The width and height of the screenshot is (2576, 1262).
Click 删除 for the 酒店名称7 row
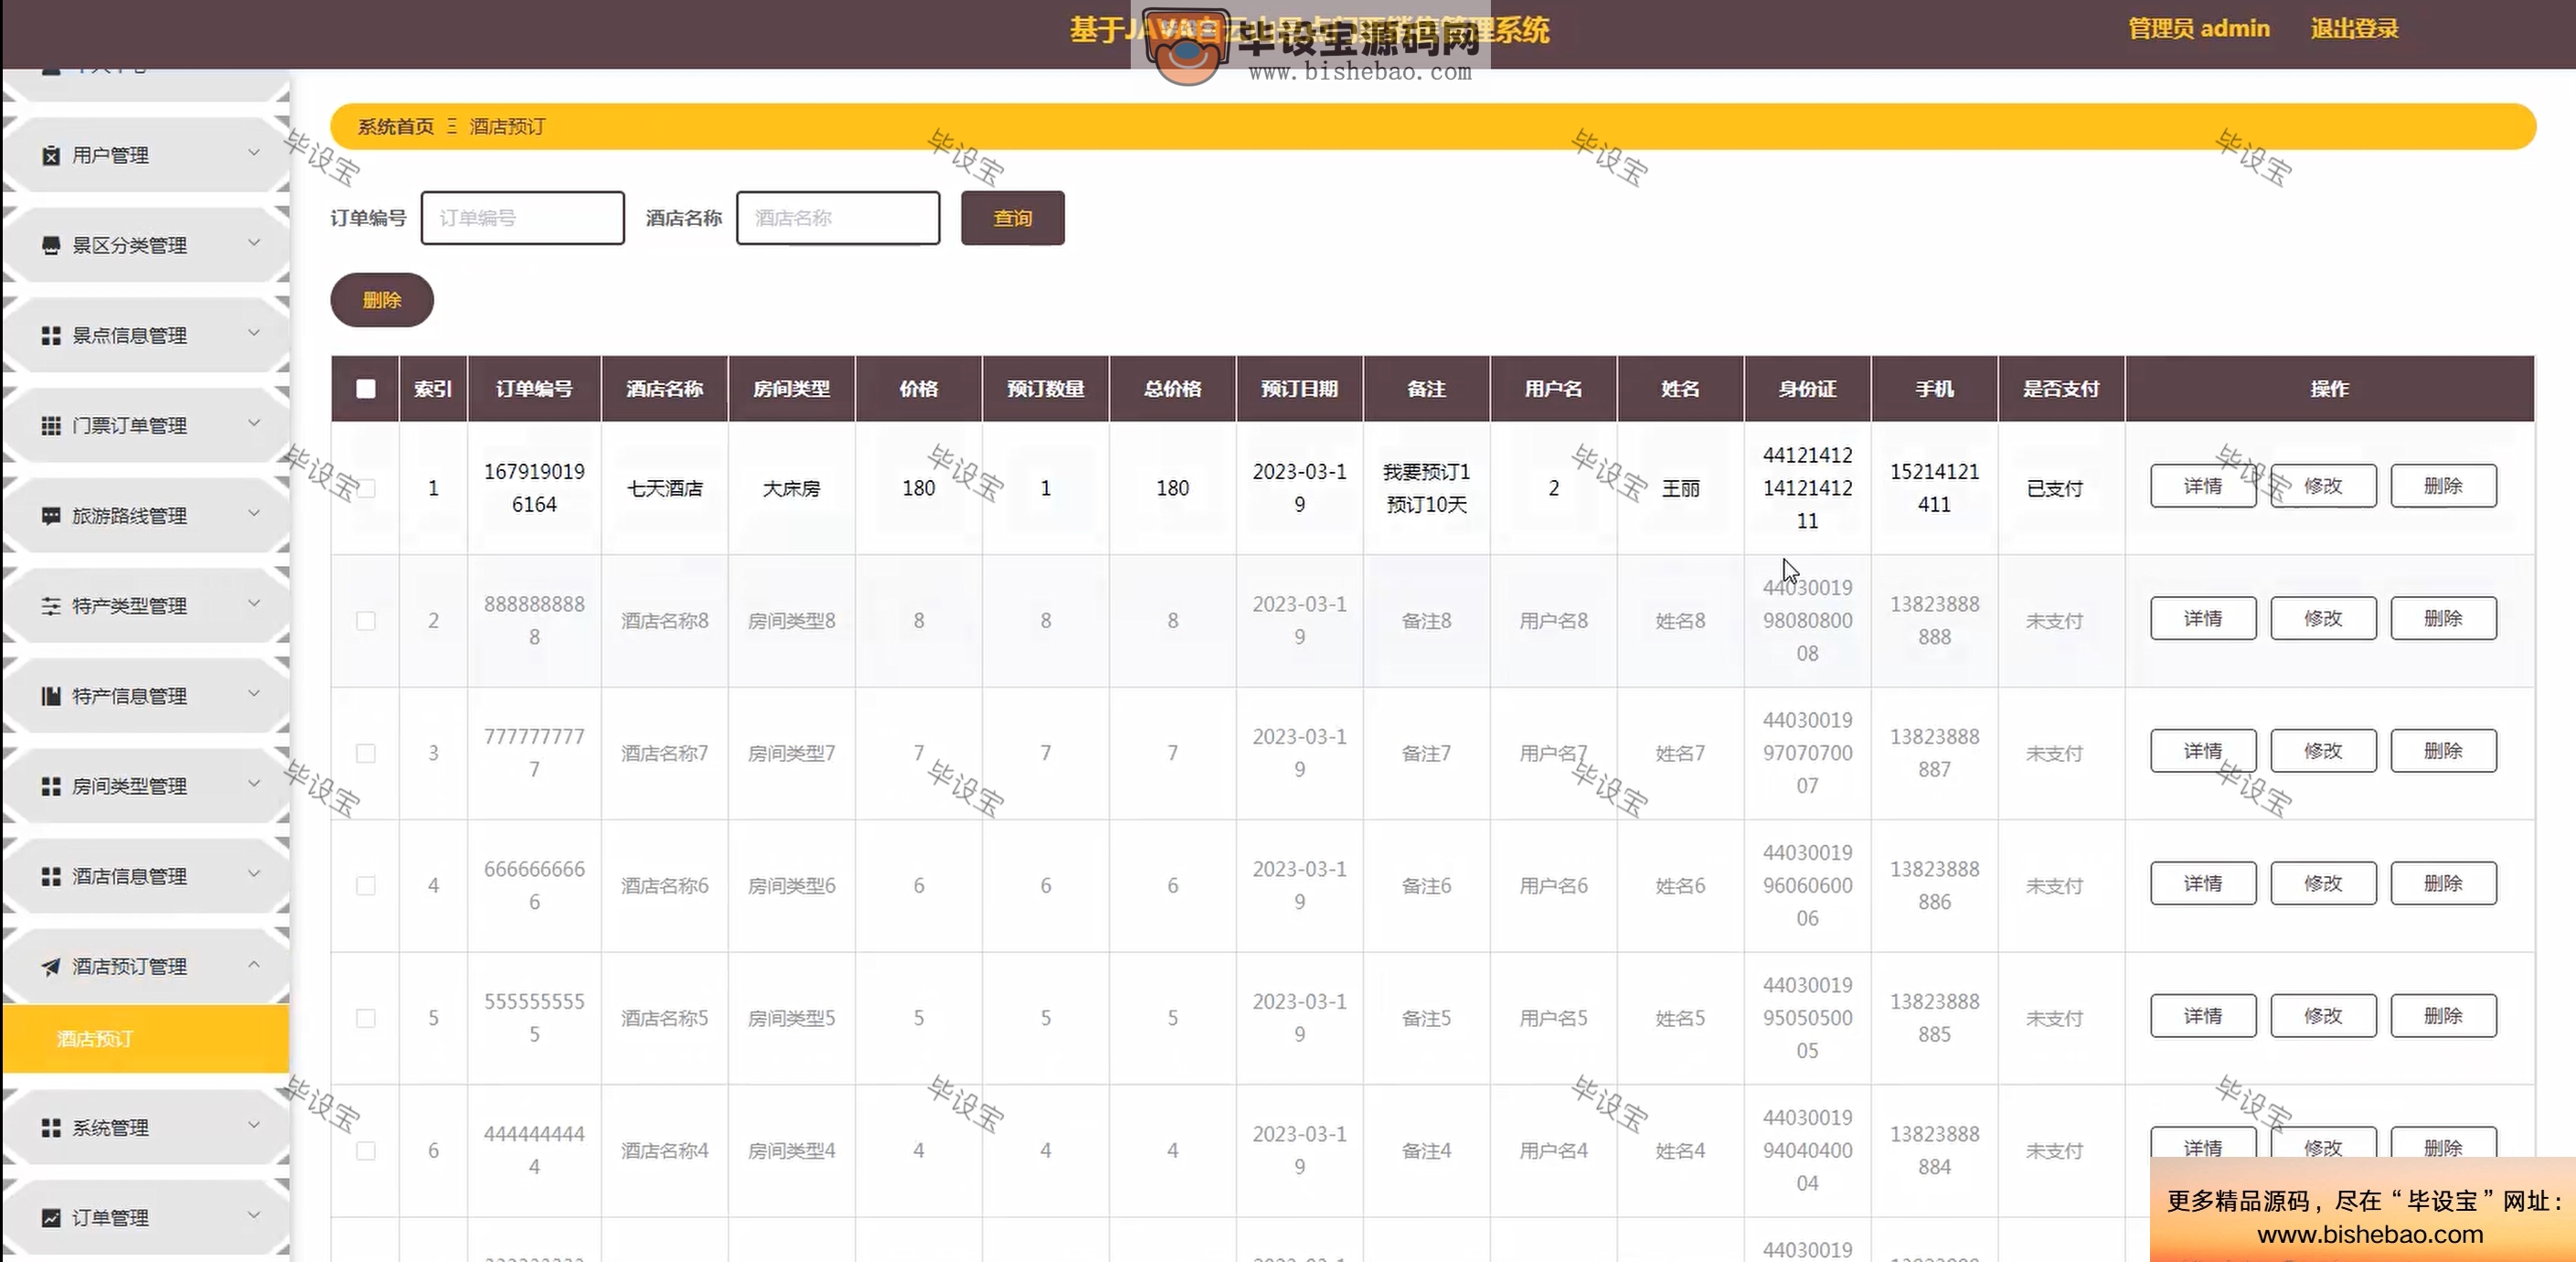(x=2443, y=751)
